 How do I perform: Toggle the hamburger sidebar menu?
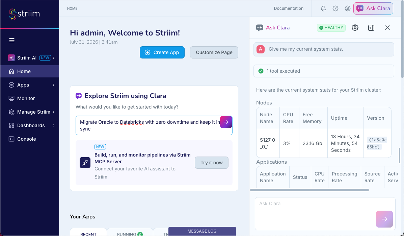[12, 40]
